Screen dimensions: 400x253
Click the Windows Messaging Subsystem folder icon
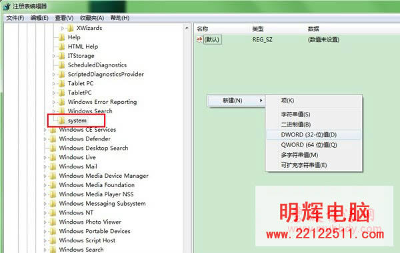pos(53,203)
